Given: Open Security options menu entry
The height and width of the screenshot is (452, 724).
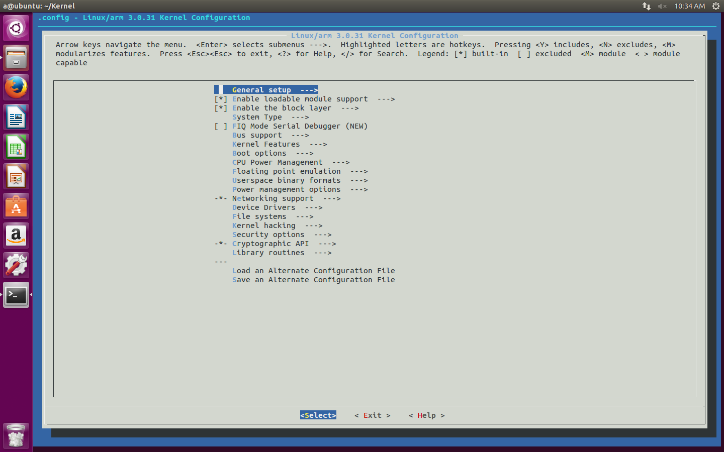Looking at the screenshot, I should click(x=282, y=235).
